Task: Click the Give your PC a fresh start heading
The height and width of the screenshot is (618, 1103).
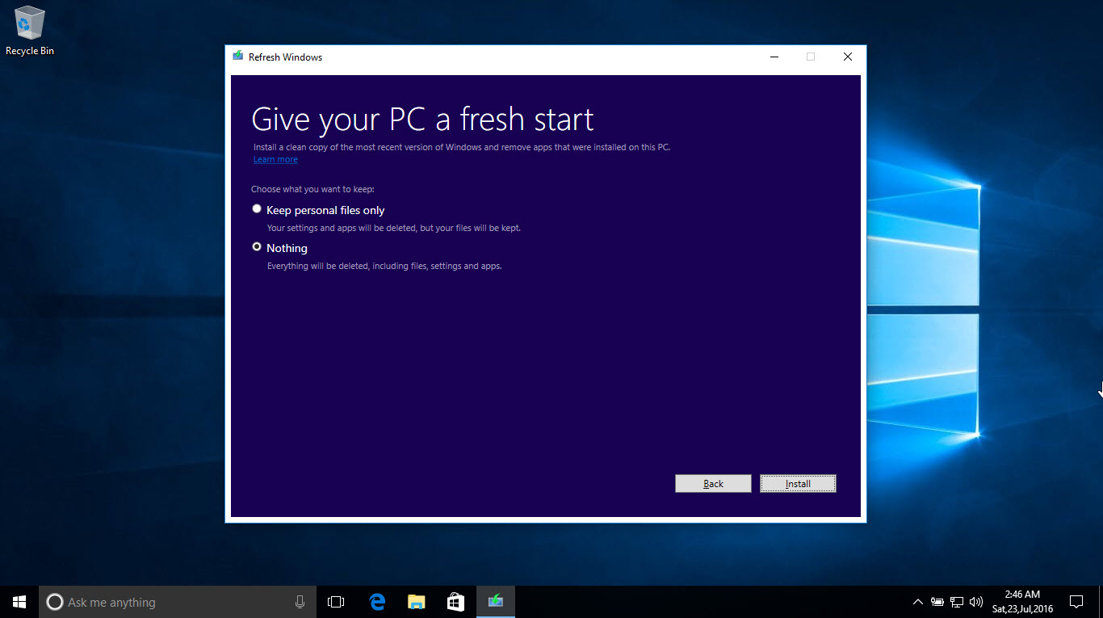Action: pos(422,120)
